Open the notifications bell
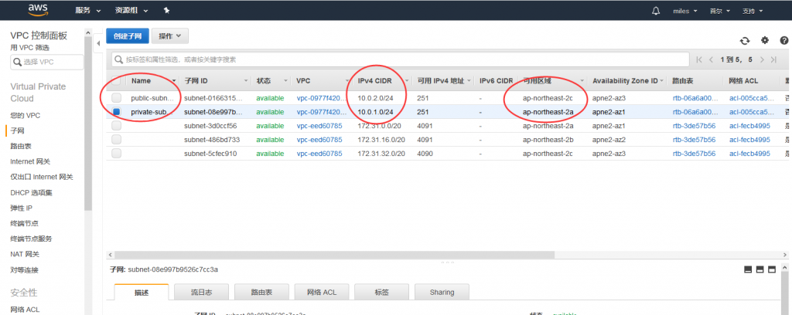This screenshot has height=315, width=792. (x=656, y=11)
